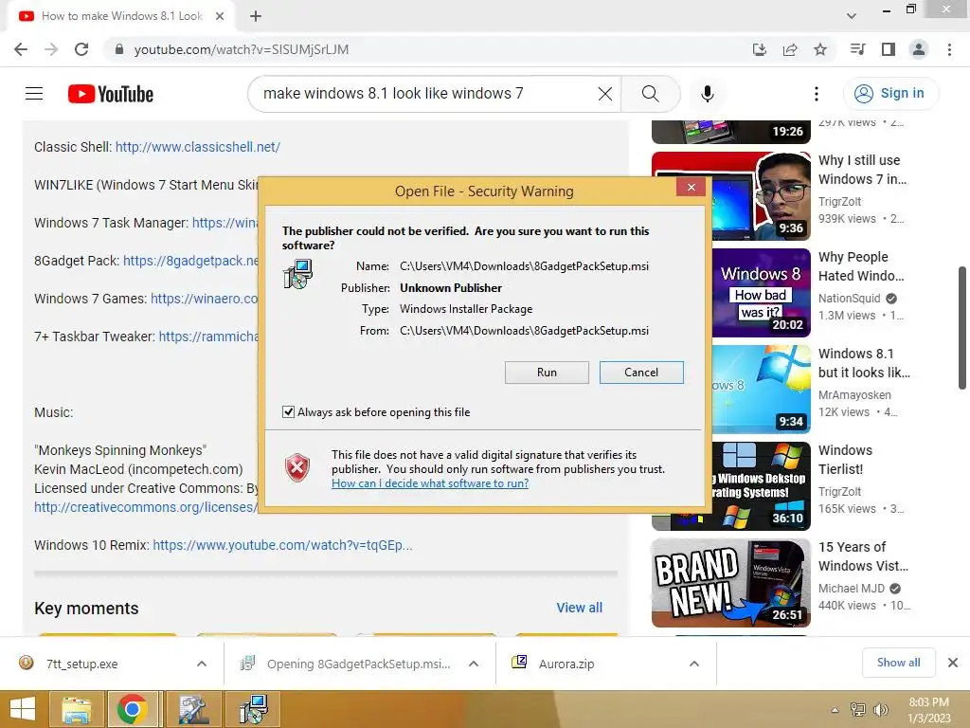Open Windows 8.1 but it looks like video title
The width and height of the screenshot is (970, 728).
(864, 363)
